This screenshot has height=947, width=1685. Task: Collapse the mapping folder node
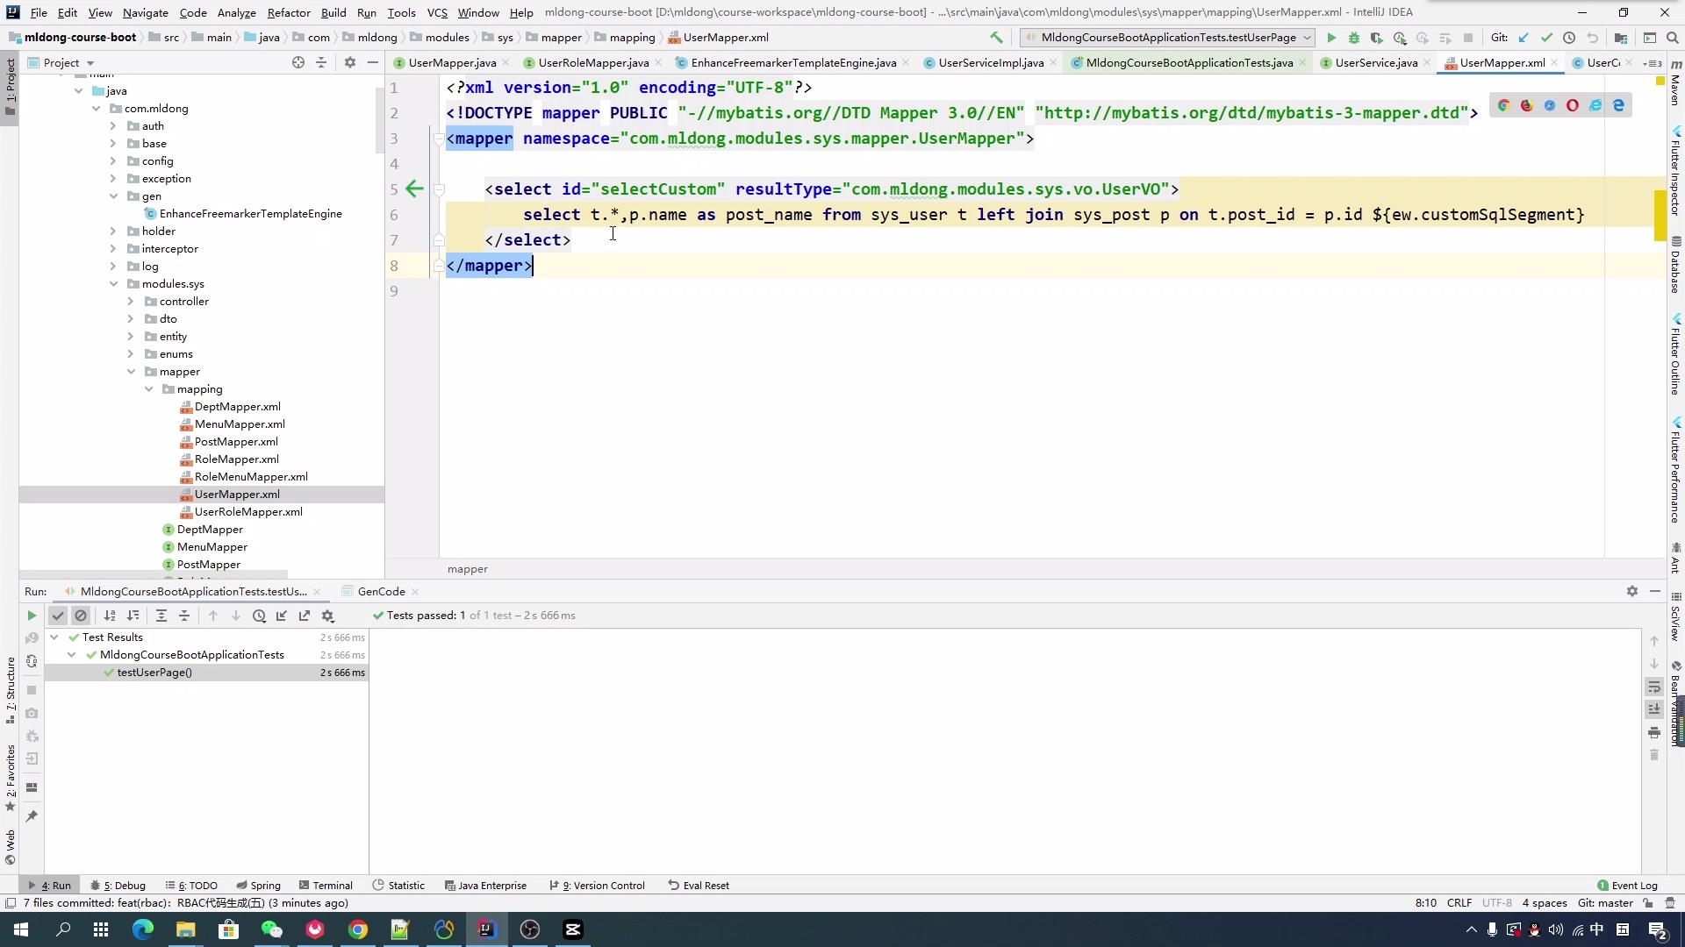click(x=148, y=389)
